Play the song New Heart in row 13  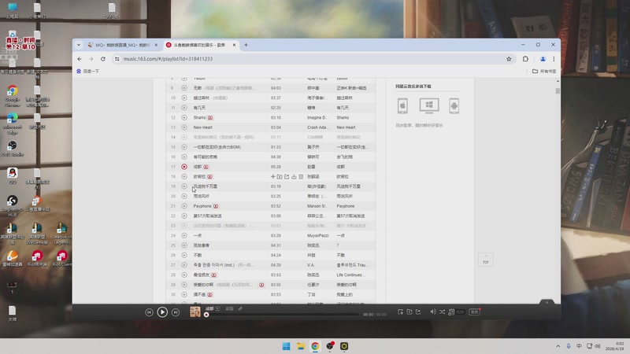(x=184, y=127)
